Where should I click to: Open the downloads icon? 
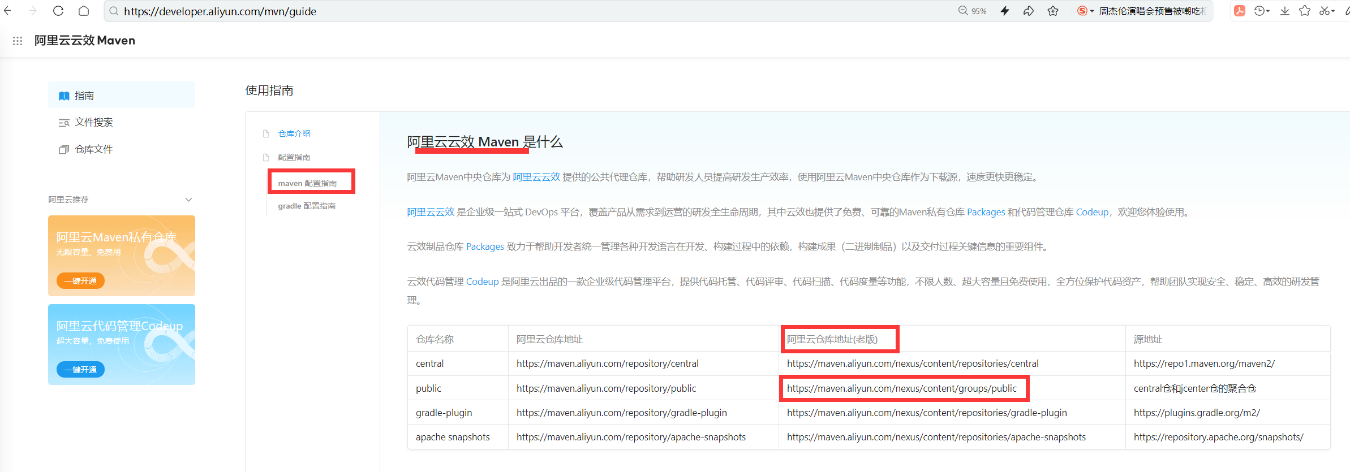(1285, 11)
